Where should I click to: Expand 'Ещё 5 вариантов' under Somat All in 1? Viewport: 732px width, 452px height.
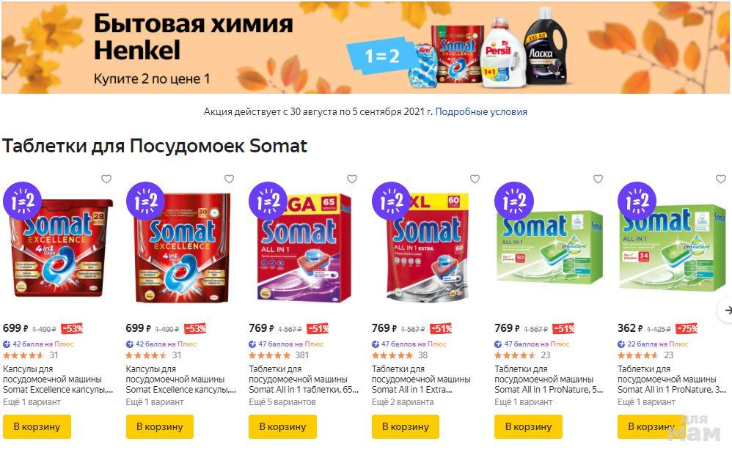coord(282,401)
